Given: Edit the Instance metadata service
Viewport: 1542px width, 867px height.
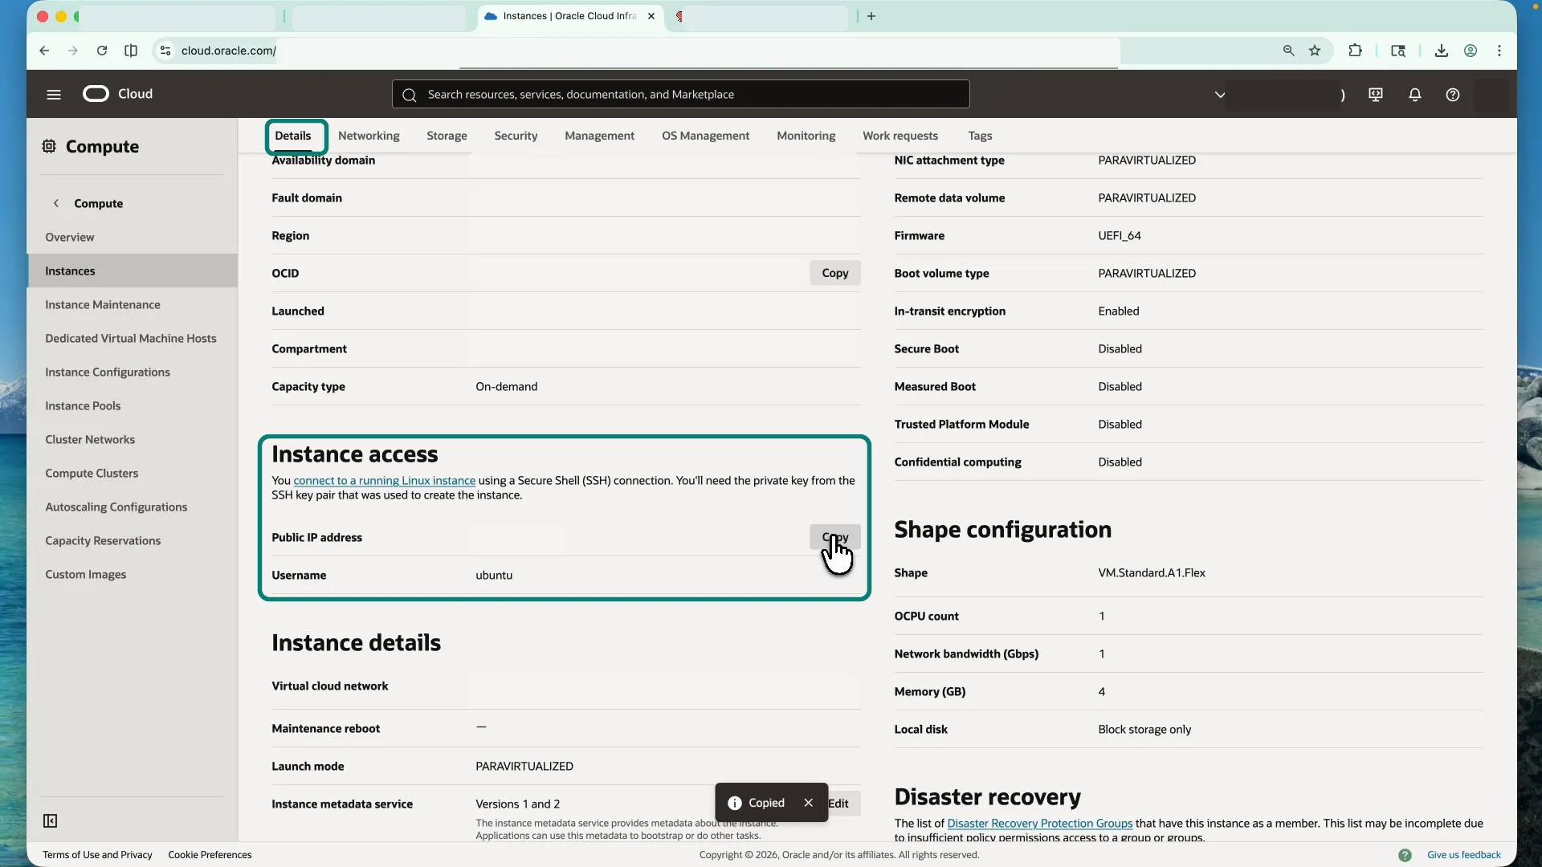Looking at the screenshot, I should click(838, 804).
